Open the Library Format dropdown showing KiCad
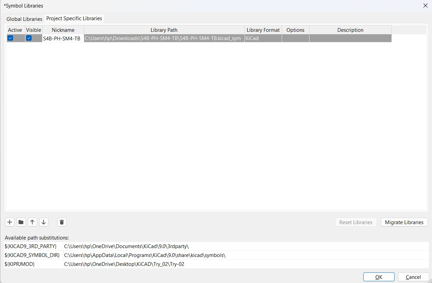Image resolution: width=432 pixels, height=283 pixels. click(262, 38)
